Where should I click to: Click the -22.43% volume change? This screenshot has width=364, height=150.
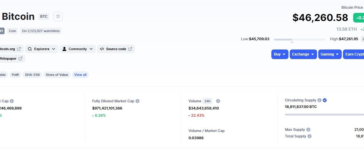pos(196,115)
